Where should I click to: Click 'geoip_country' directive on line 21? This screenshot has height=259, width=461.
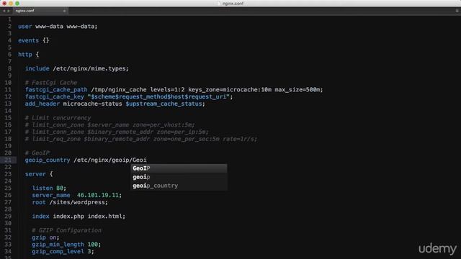click(48, 160)
